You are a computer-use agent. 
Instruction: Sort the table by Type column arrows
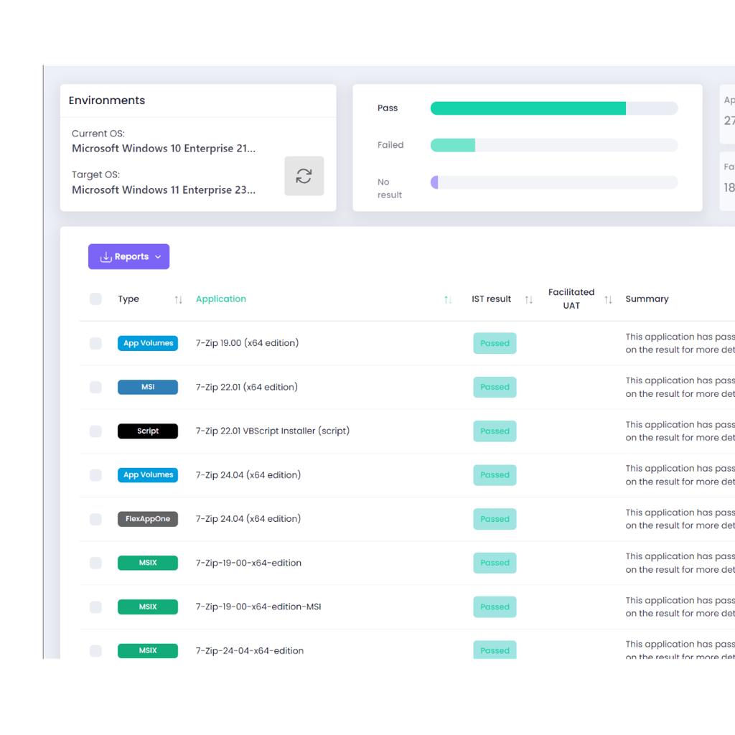(178, 299)
